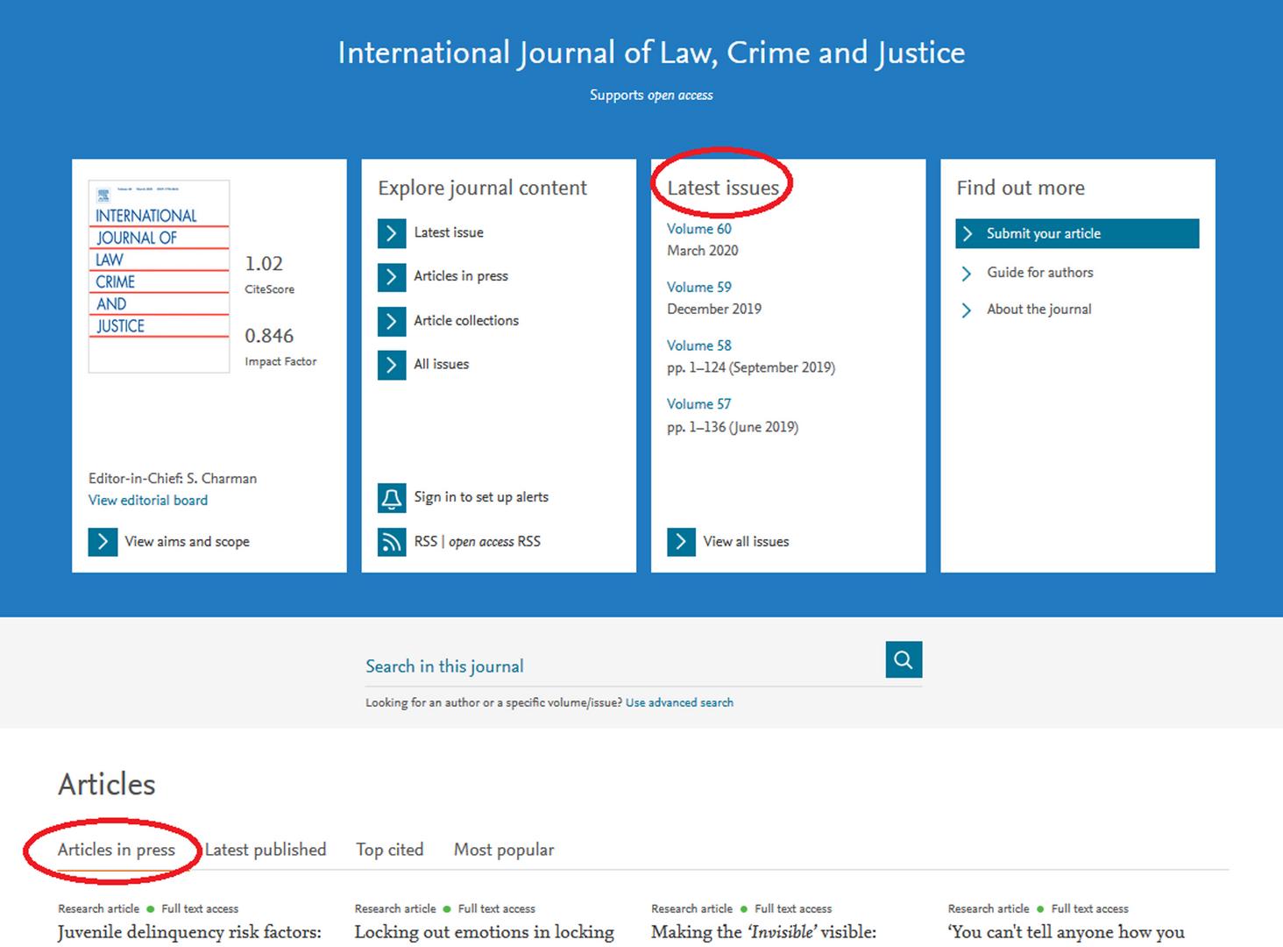Screen dimensions: 1283x947
Task: Switch to the Top cited tab
Action: [x=389, y=850]
